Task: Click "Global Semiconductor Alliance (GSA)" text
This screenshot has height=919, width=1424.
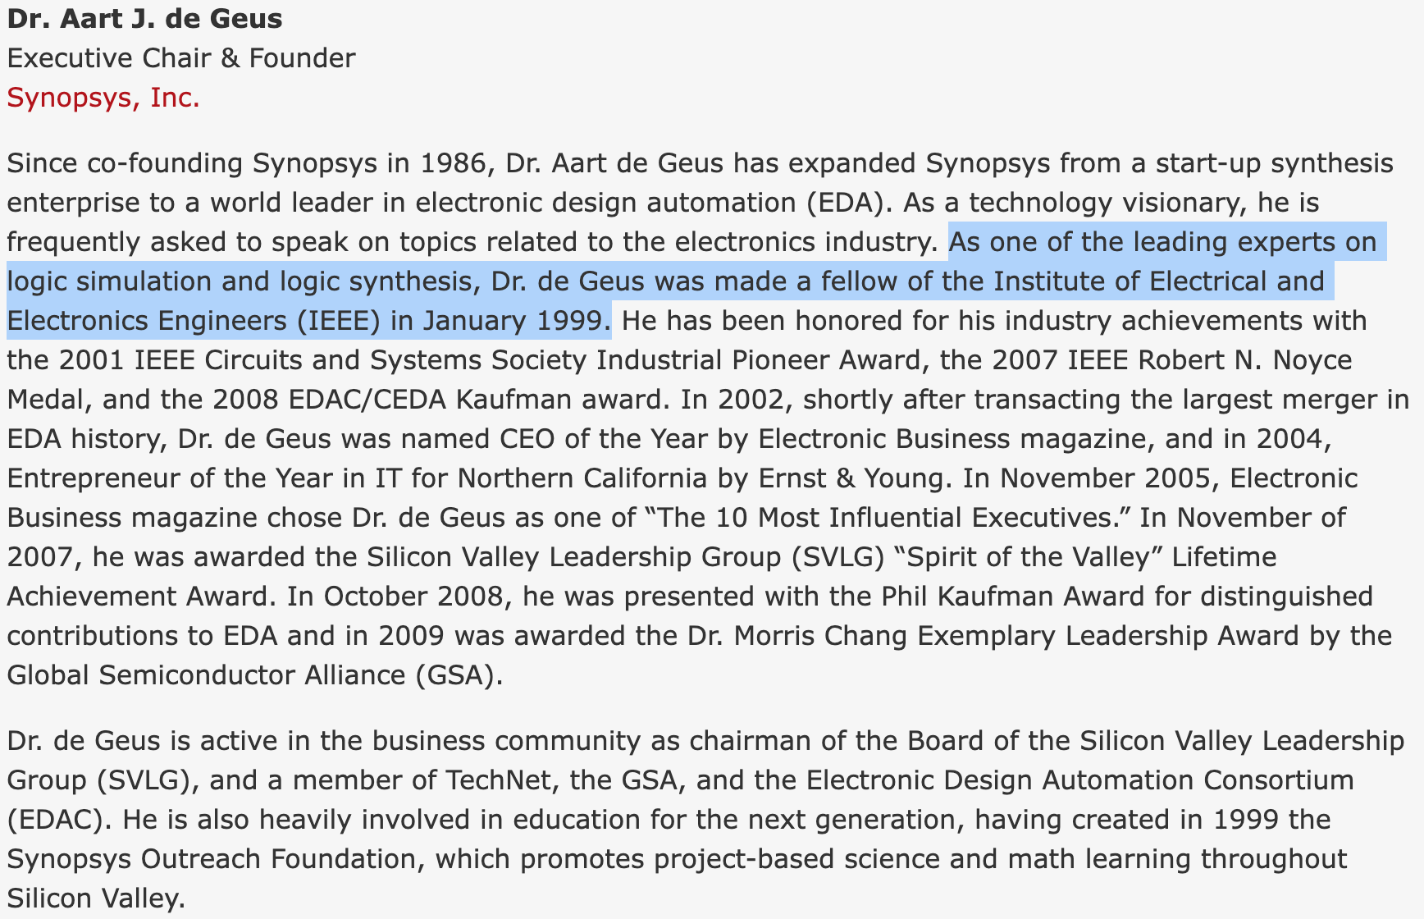Action: (254, 675)
